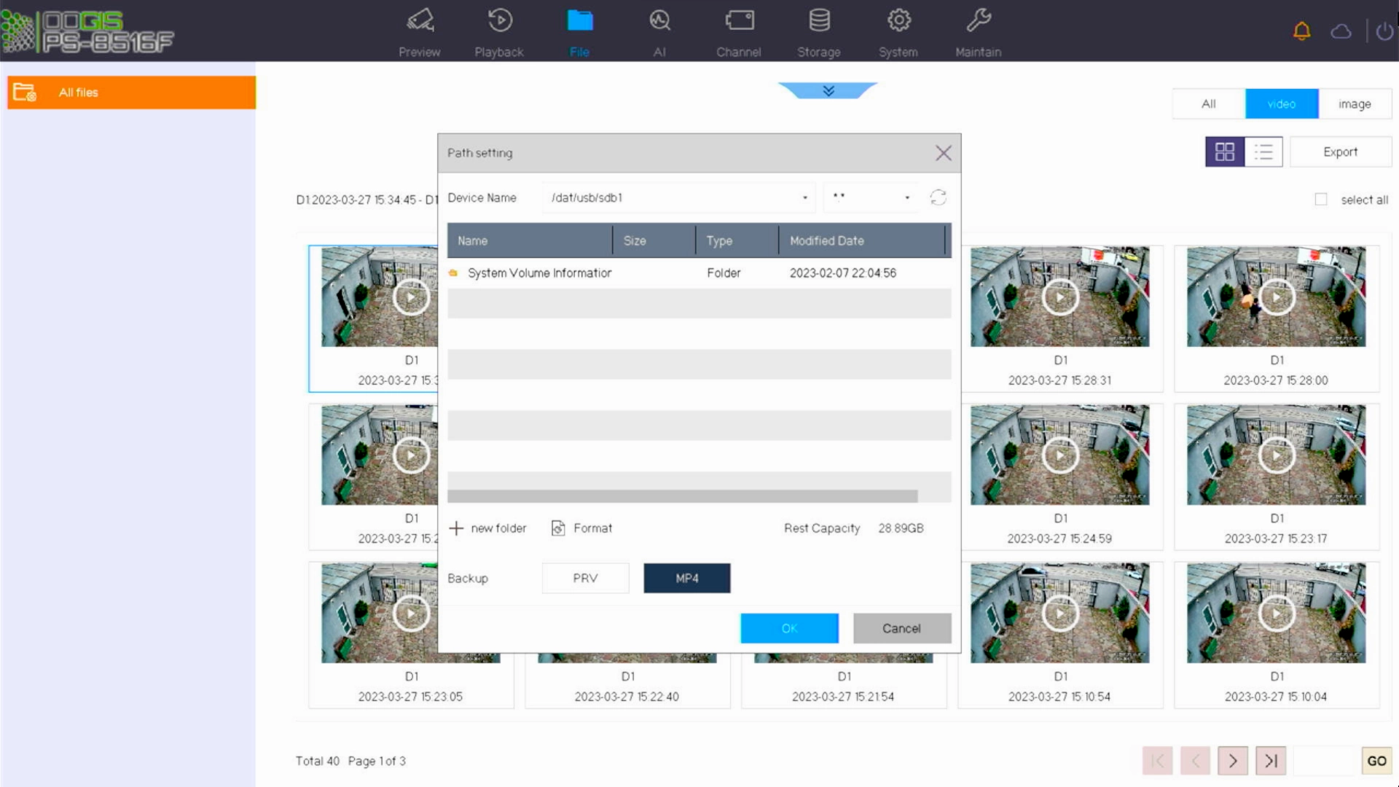This screenshot has width=1399, height=787.
Task: Click the MP4 backup format button
Action: pos(688,578)
